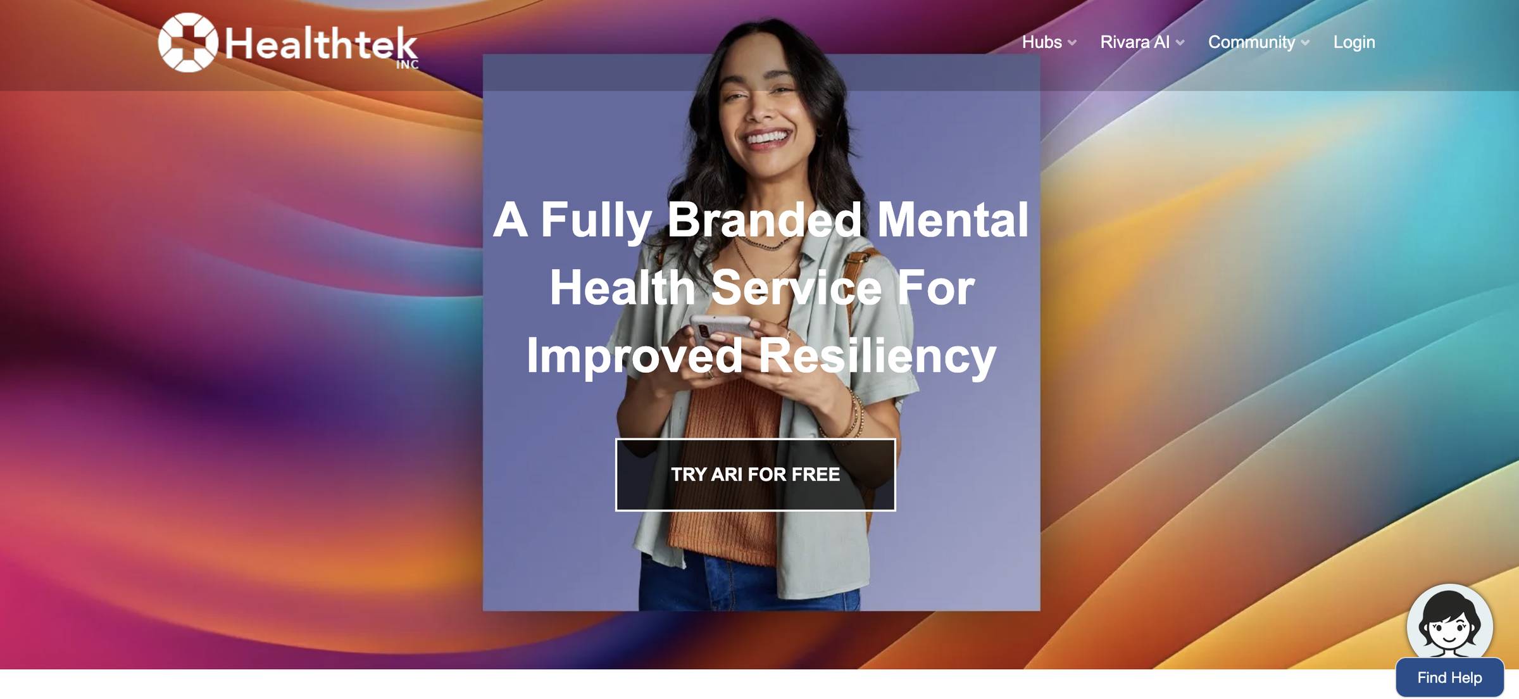The image size is (1519, 699).
Task: Click the headline line 'A Fully Branded Mental'
Action: point(761,220)
